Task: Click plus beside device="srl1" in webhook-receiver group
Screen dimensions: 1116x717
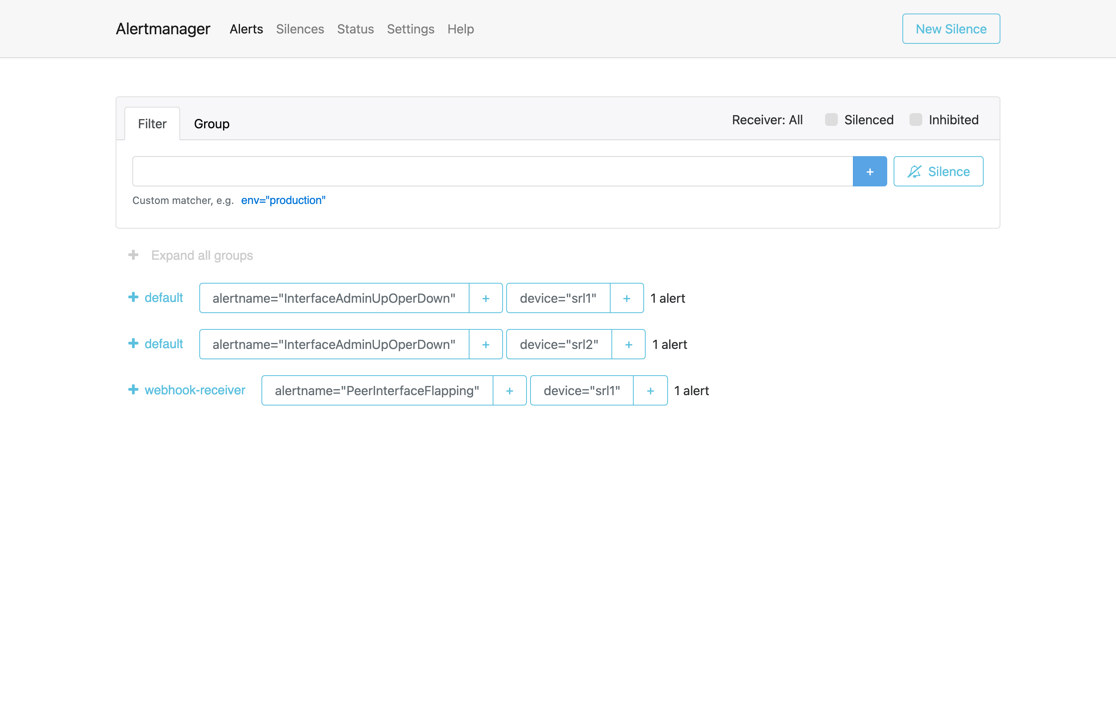Action: click(x=650, y=390)
